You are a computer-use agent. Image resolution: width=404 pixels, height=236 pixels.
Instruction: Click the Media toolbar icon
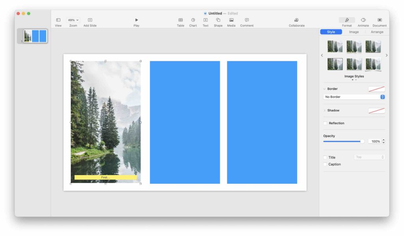(231, 20)
